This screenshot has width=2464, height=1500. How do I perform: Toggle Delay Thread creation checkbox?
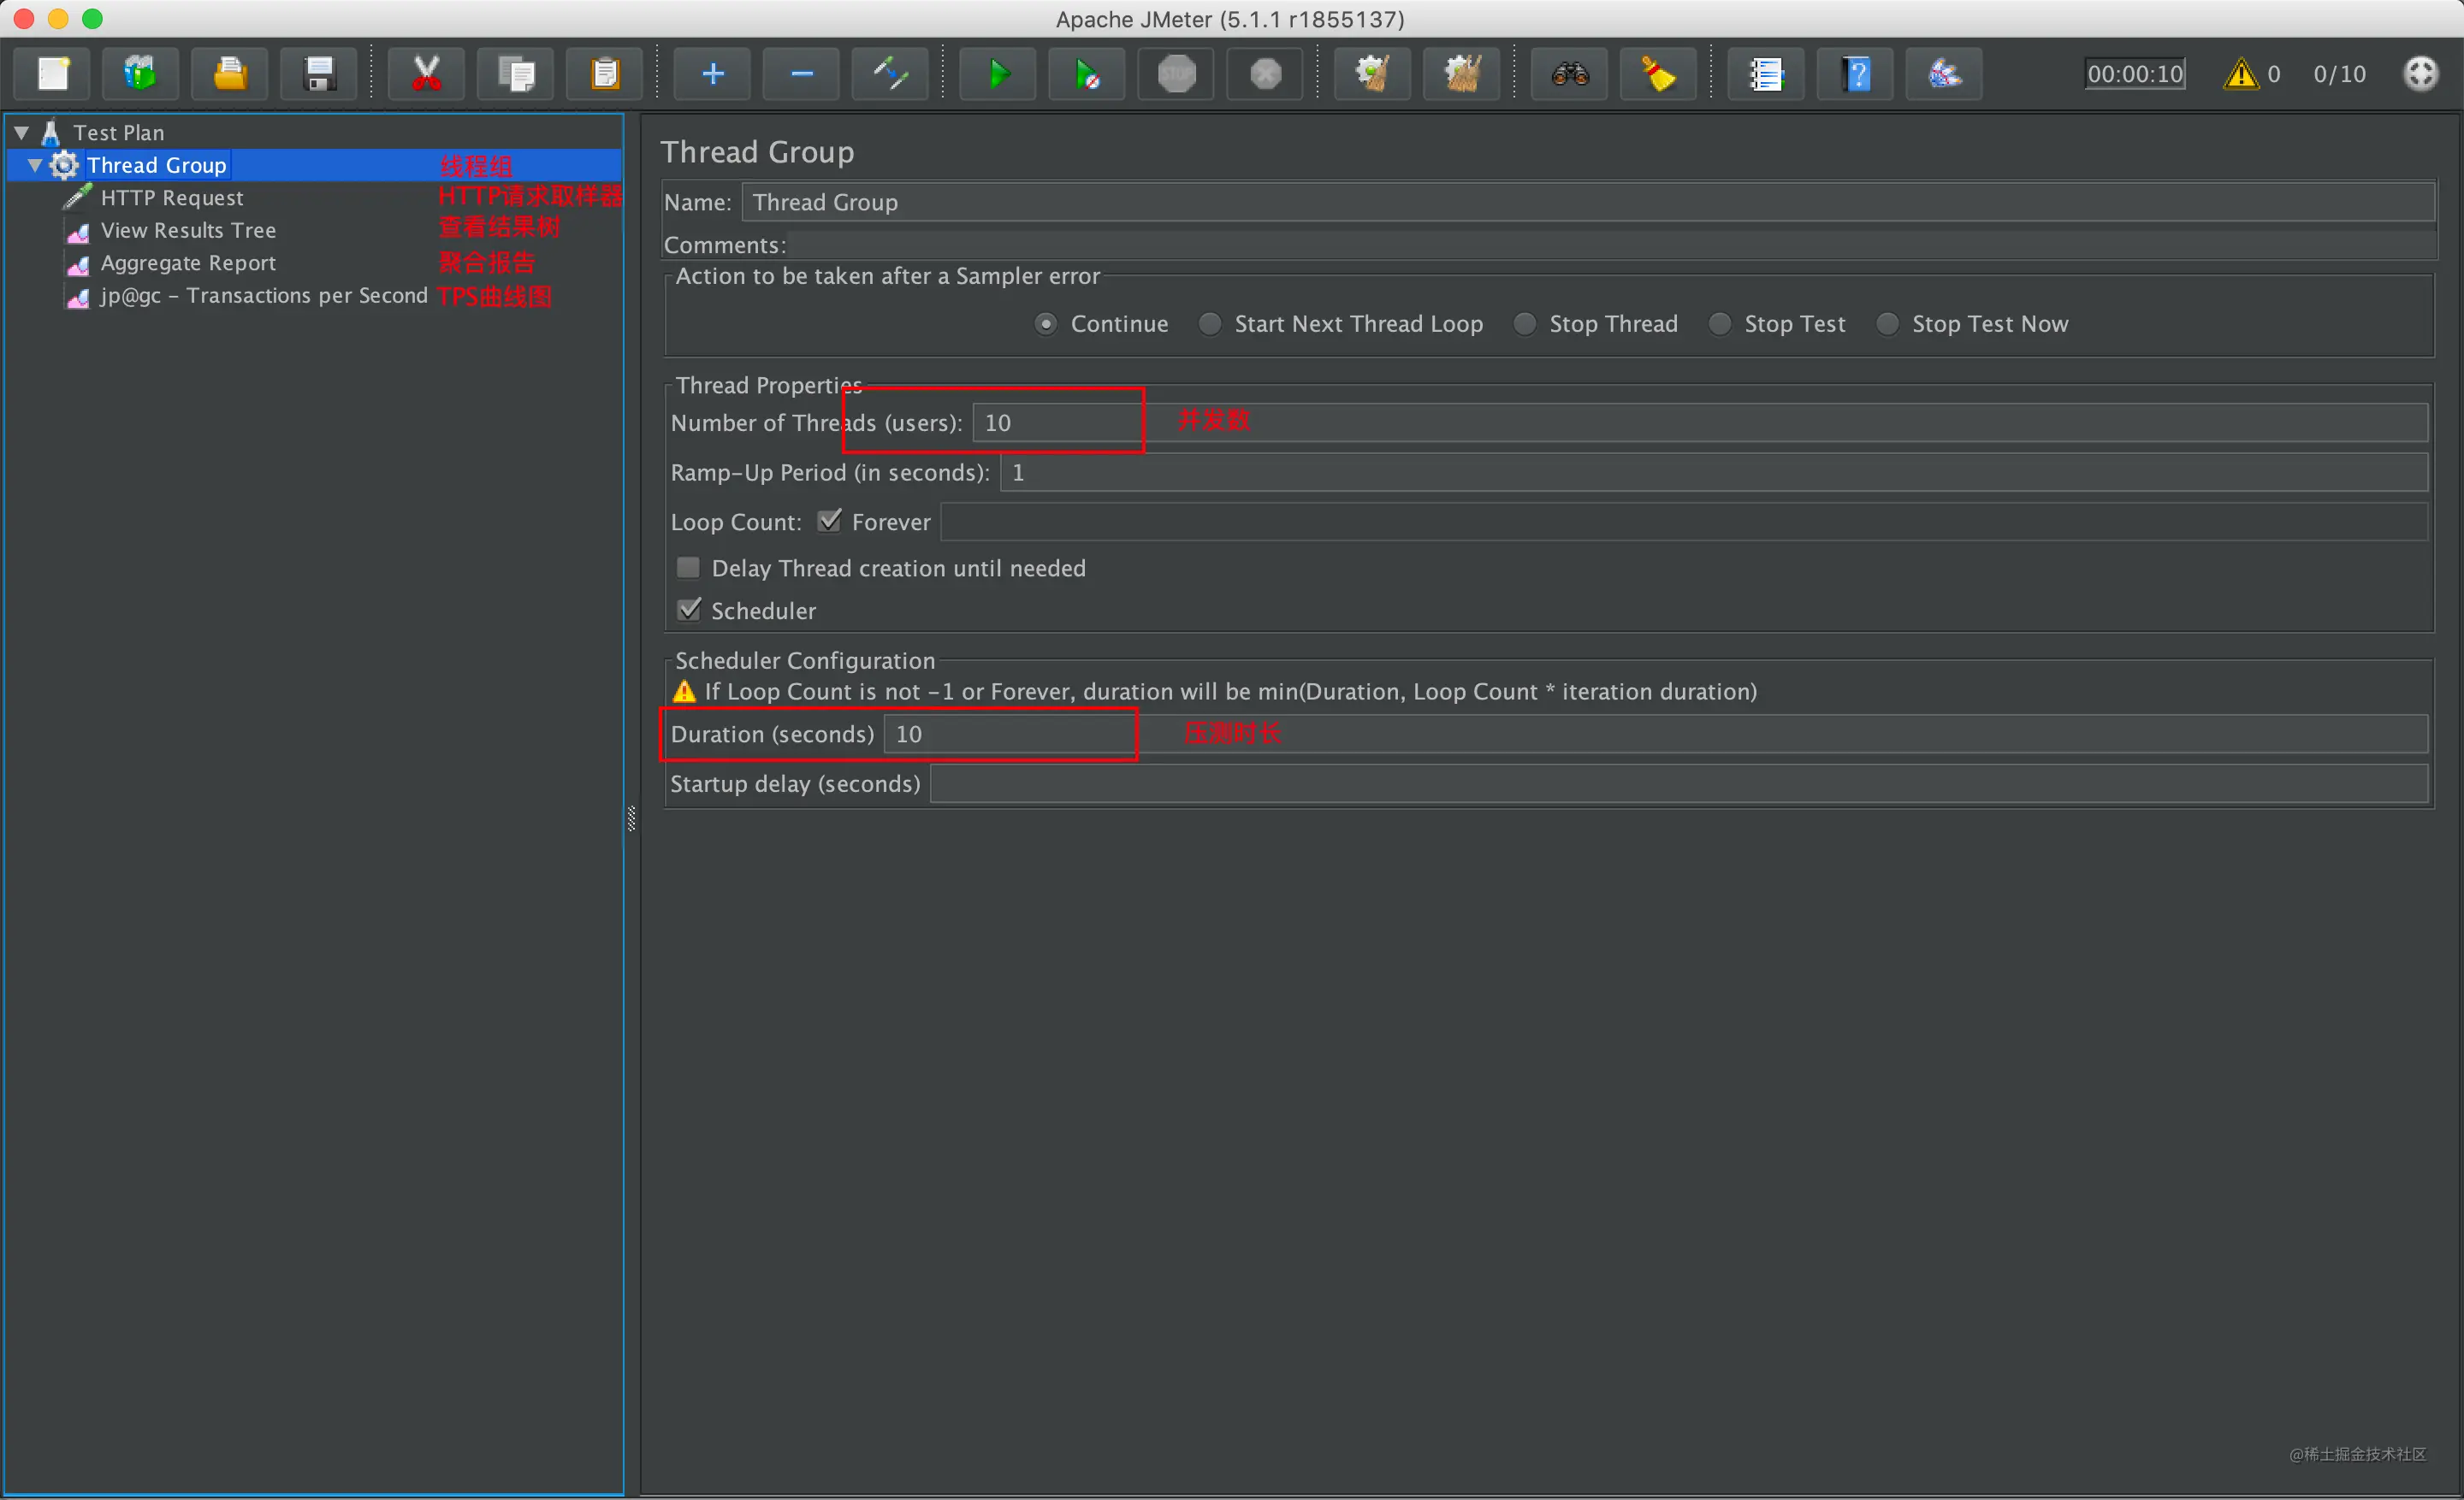686,566
